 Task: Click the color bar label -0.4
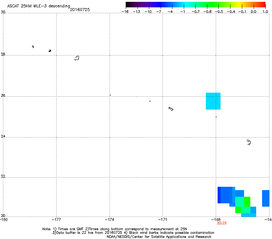[231, 12]
